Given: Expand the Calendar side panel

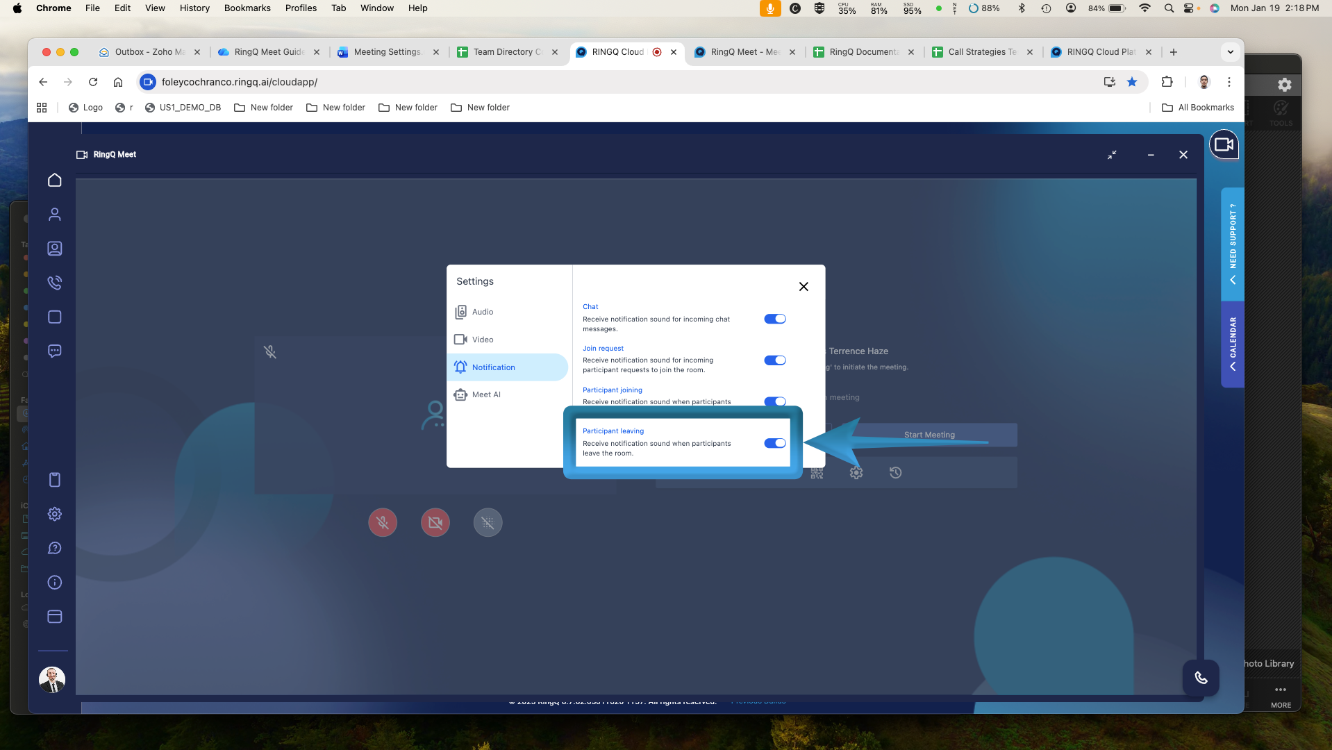Looking at the screenshot, I should point(1233,344).
